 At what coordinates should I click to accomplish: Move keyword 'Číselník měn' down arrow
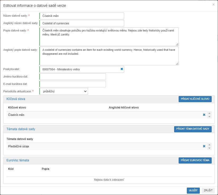point(209,117)
